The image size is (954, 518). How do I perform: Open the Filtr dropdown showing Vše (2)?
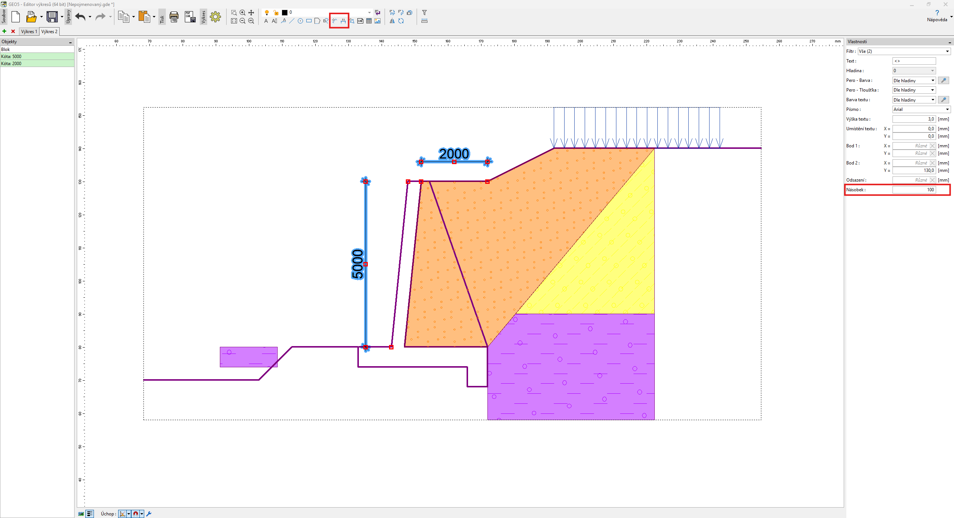click(x=904, y=51)
